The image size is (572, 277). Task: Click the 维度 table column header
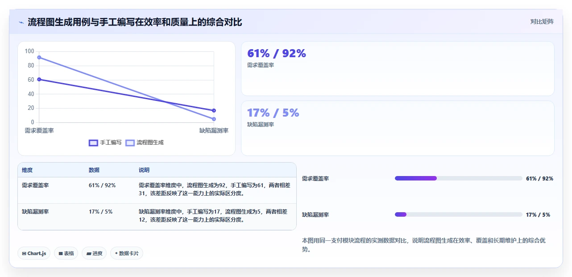coord(27,170)
